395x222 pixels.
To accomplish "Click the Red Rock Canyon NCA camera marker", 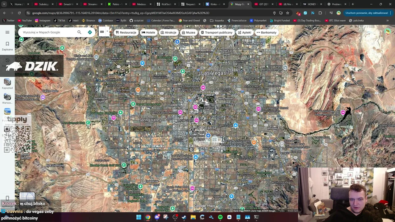I will click(x=43, y=97).
